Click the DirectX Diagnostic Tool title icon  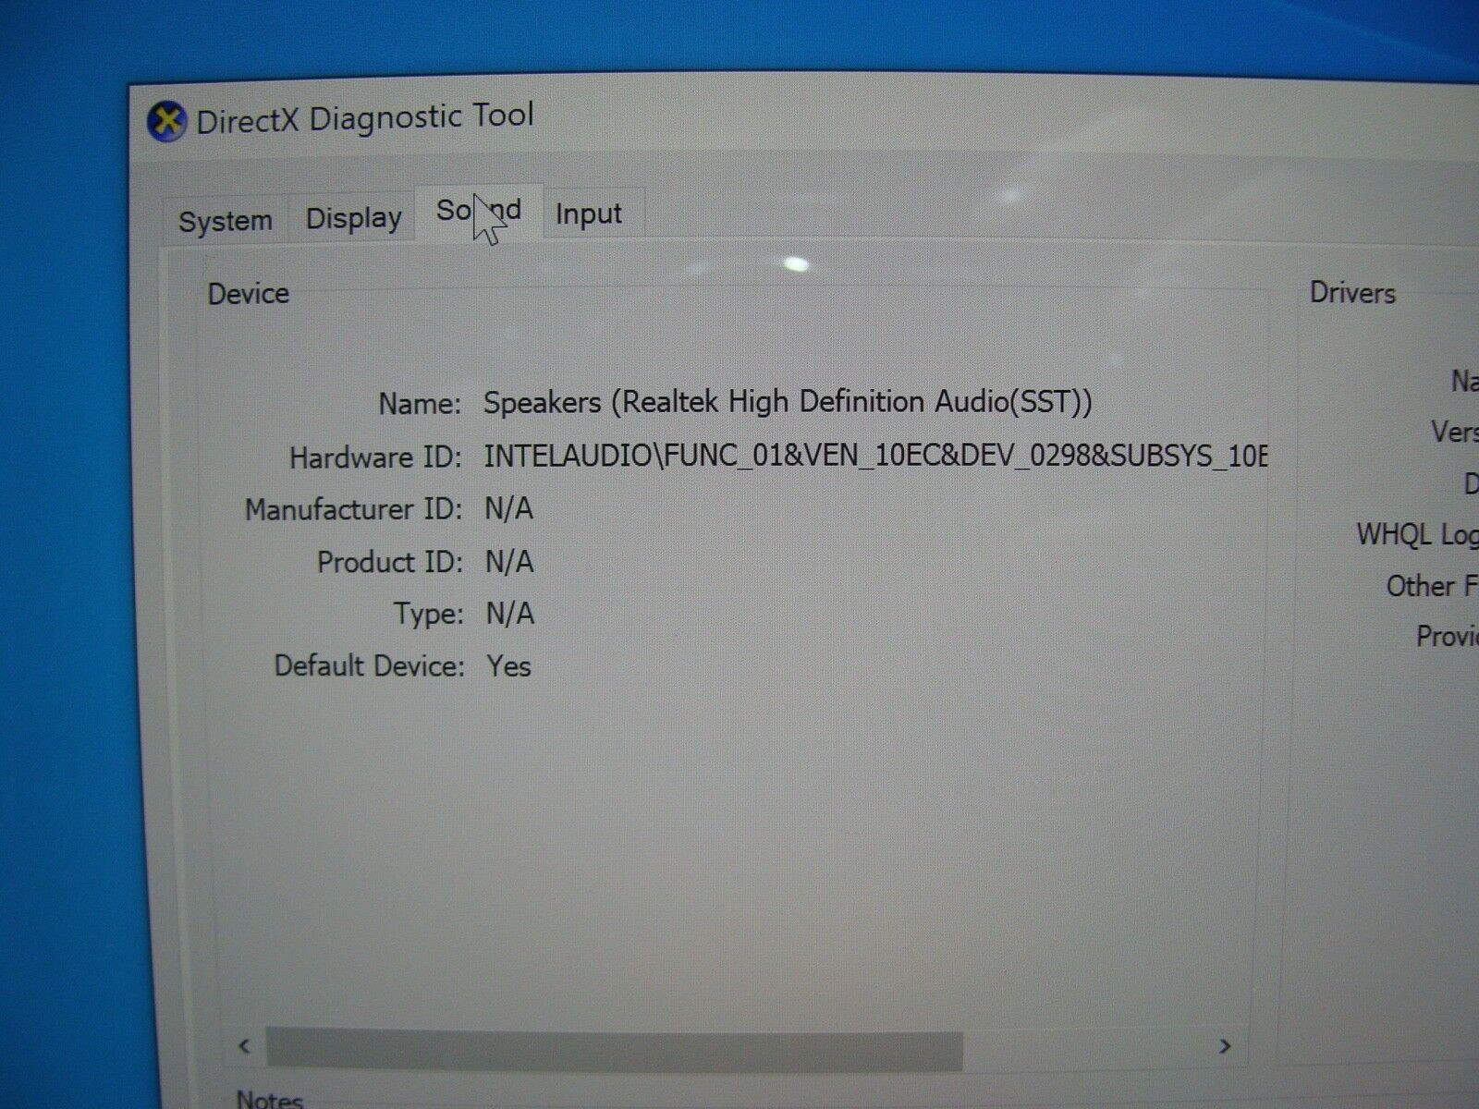tap(166, 121)
